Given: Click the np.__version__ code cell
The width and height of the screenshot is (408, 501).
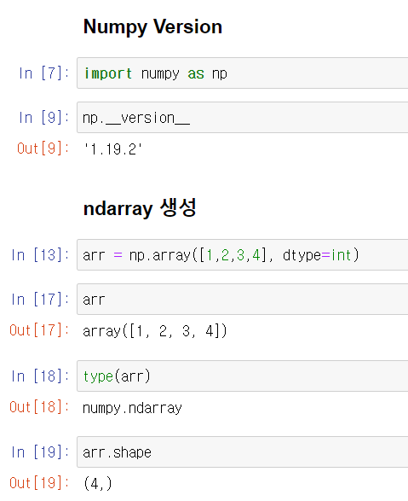Looking at the screenshot, I should [x=243, y=118].
